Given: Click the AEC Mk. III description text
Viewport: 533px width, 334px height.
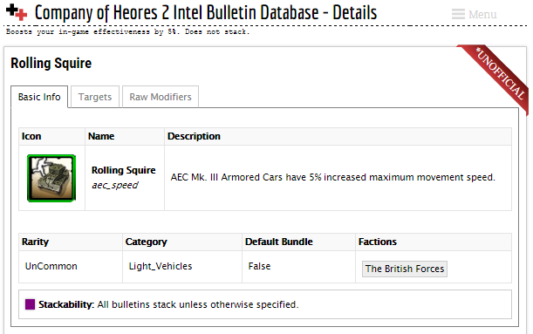Looking at the screenshot, I should tap(332, 177).
